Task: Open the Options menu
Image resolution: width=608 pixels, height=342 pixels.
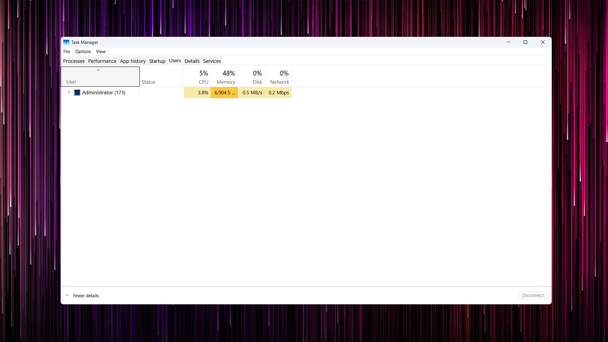Action: coord(83,52)
